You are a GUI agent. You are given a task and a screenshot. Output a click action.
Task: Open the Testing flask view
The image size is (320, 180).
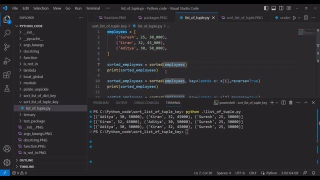[7, 88]
